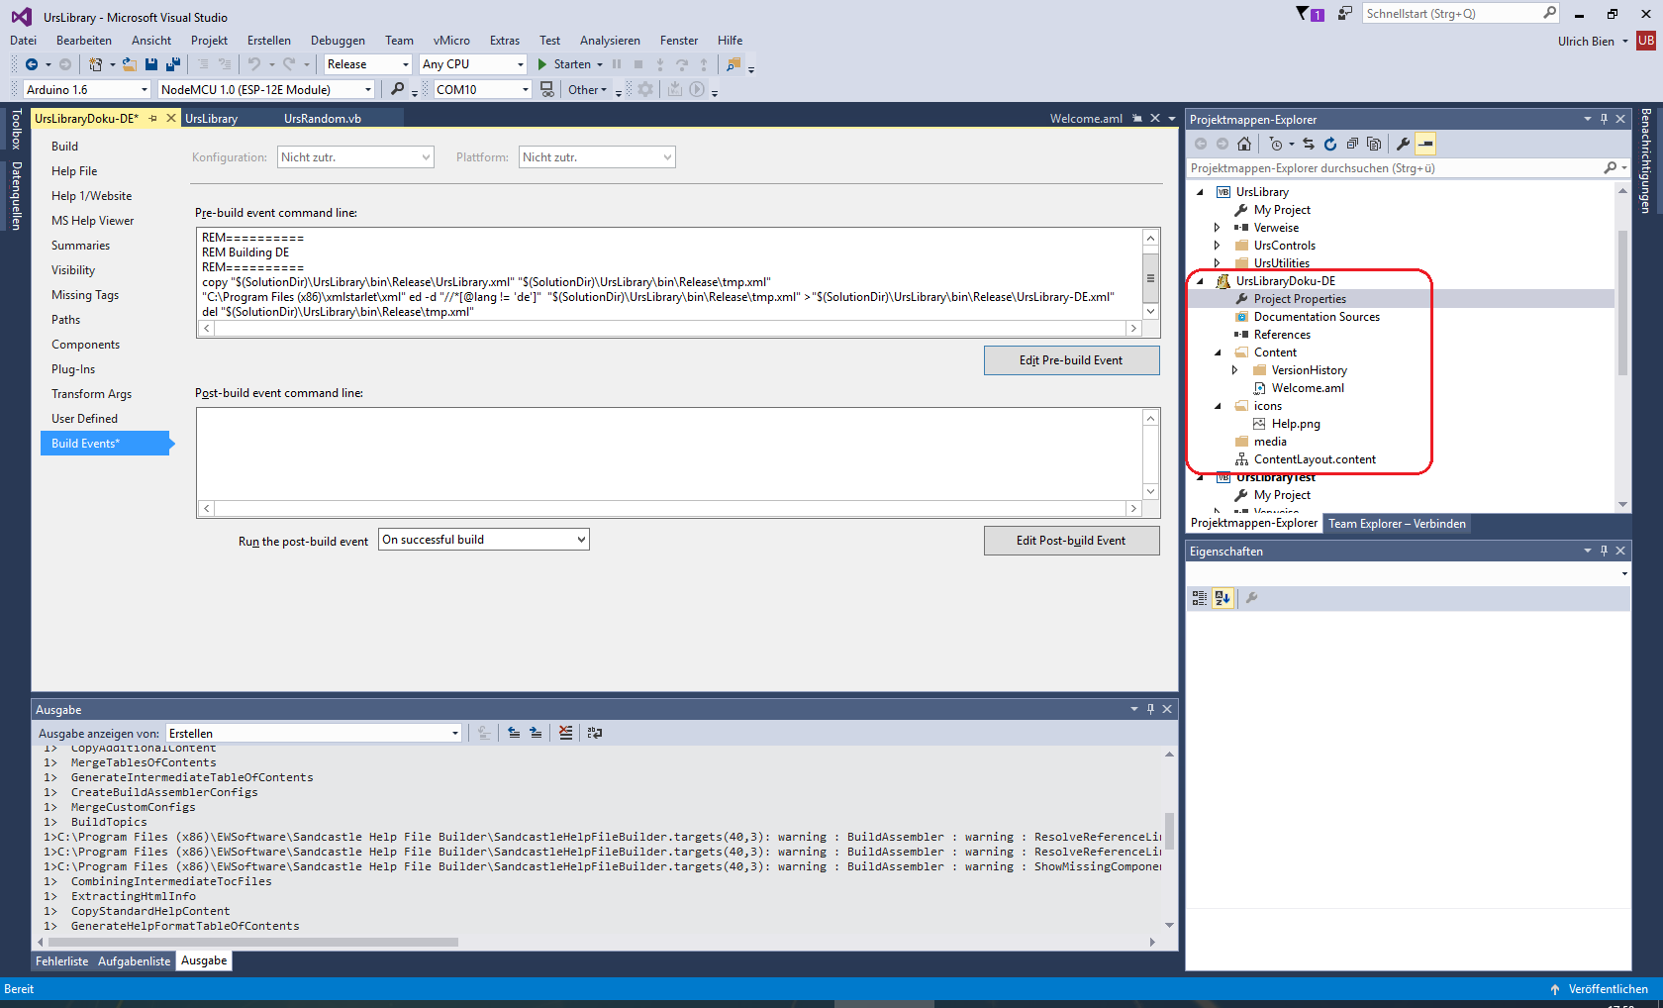Click the Edit Pre-build Event button
Viewport: 1663px width, 1008px height.
pos(1071,360)
